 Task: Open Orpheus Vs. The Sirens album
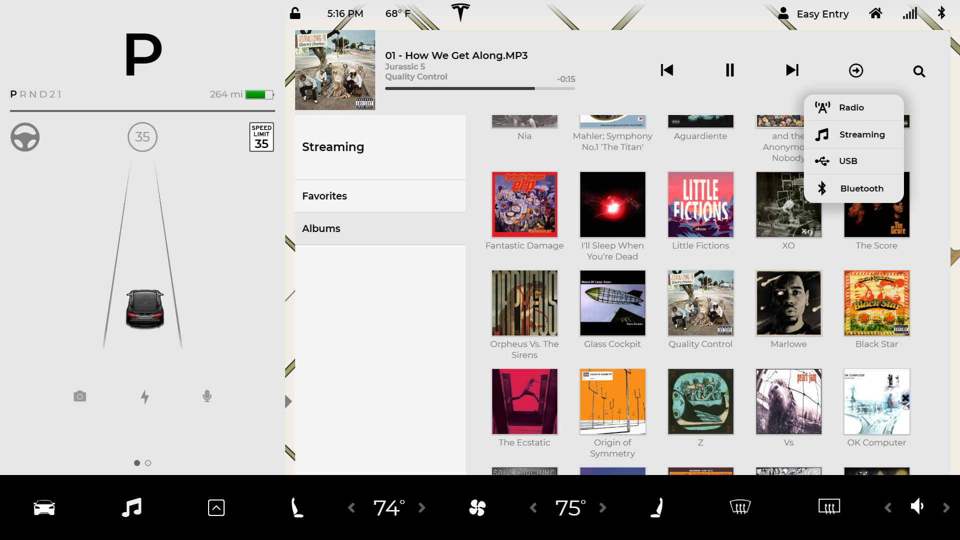pyautogui.click(x=524, y=303)
